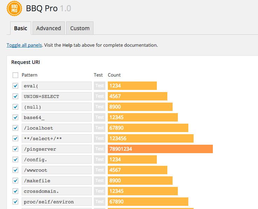Viewport: 258px width, 209px height.
Task: Test the crossdomain. pattern
Action: (99, 191)
